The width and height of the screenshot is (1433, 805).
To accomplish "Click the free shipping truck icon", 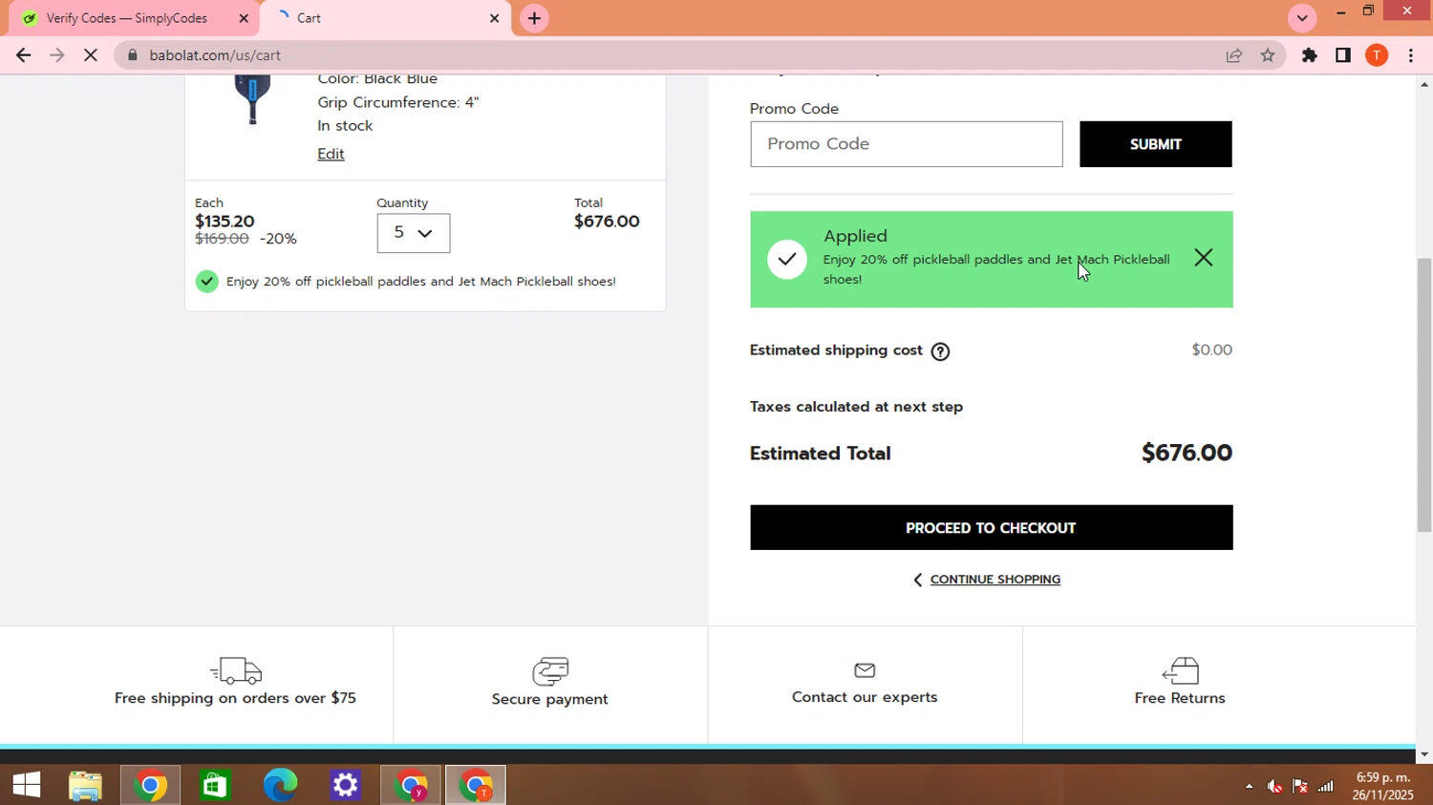I will [x=236, y=670].
